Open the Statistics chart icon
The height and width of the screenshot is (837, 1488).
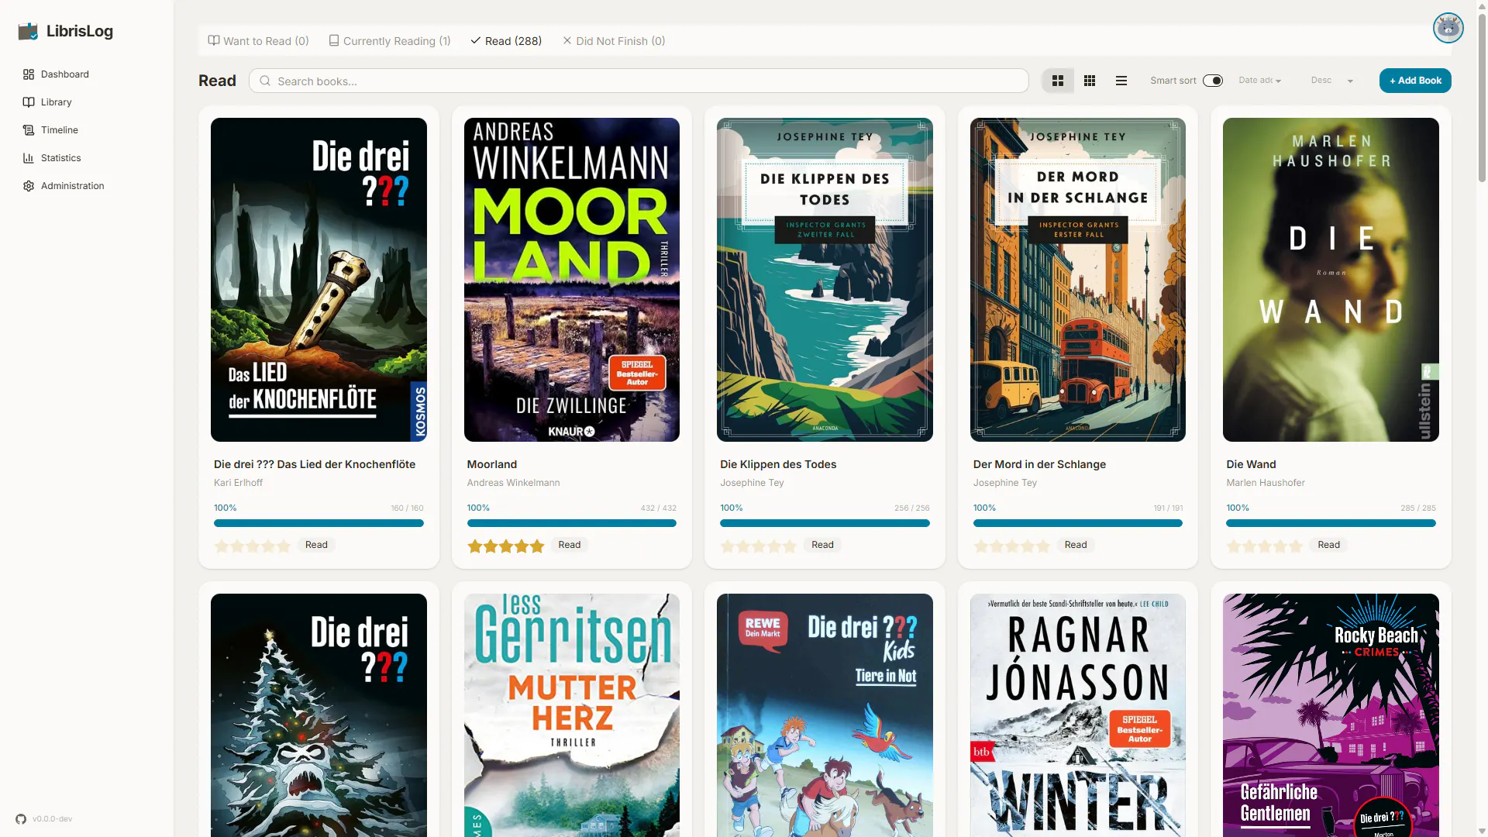click(x=29, y=158)
